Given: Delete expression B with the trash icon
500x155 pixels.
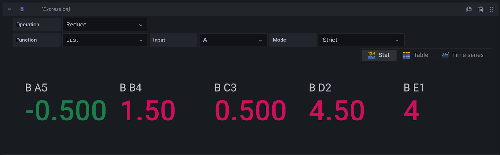Looking at the screenshot, I should click(481, 9).
